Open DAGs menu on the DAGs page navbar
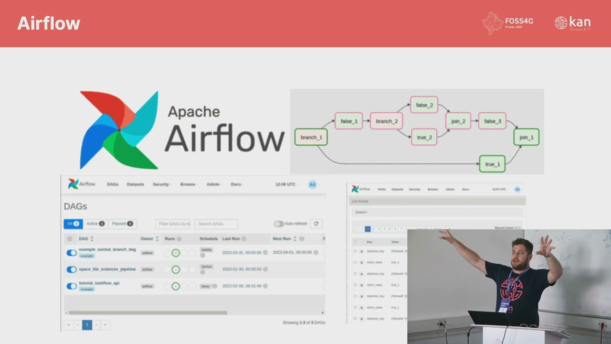This screenshot has width=611, height=344. [113, 184]
